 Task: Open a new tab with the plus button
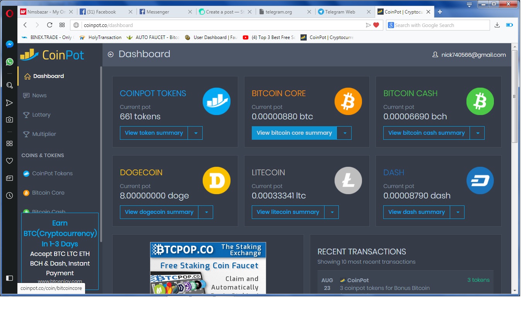(x=440, y=12)
